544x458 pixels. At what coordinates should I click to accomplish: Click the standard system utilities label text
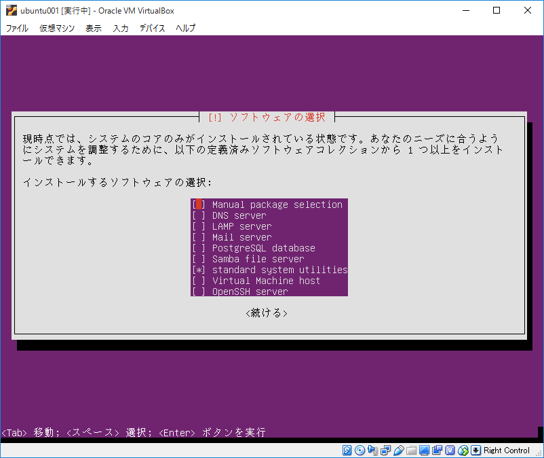(279, 270)
